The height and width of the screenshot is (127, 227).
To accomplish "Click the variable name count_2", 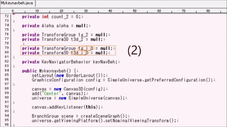I will click(60, 17).
